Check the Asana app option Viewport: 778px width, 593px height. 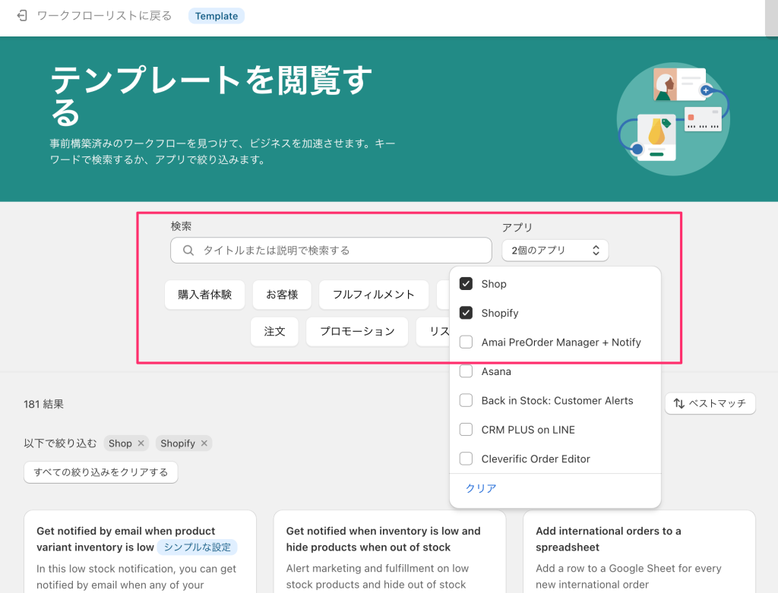coord(466,371)
